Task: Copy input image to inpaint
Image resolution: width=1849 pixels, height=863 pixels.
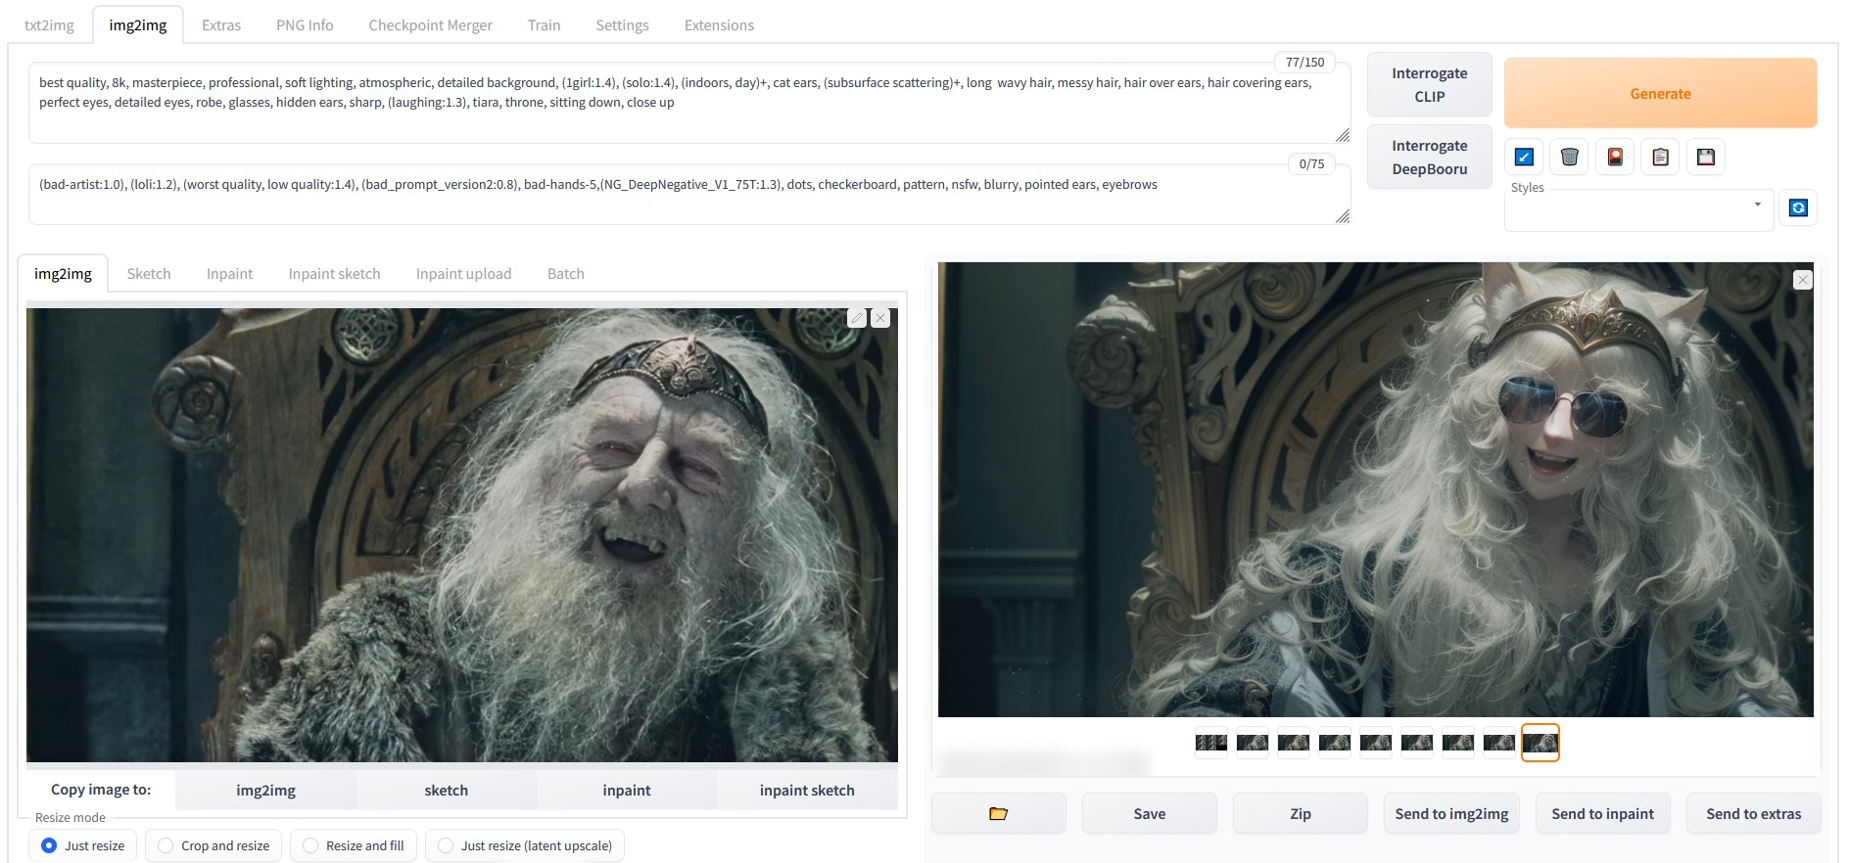Action: [627, 790]
